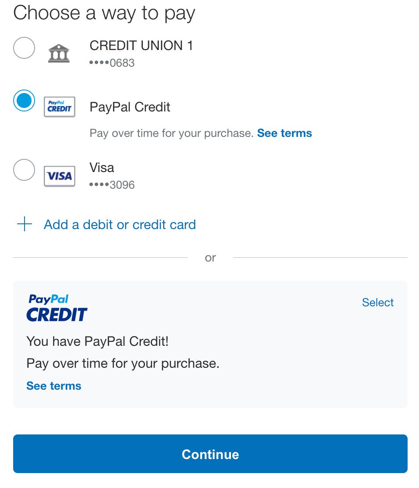Select the Visa radio button
Image resolution: width=419 pixels, height=488 pixels.
[24, 170]
